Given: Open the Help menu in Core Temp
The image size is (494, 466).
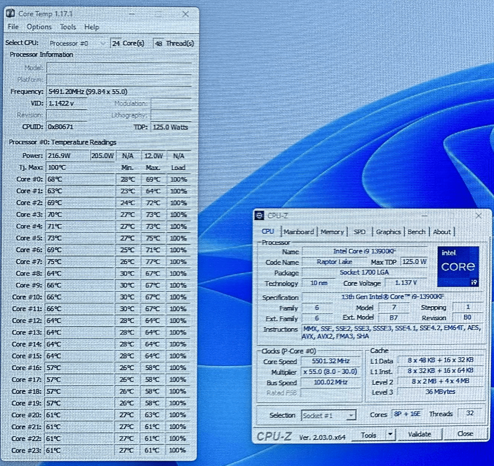Looking at the screenshot, I should click(91, 27).
